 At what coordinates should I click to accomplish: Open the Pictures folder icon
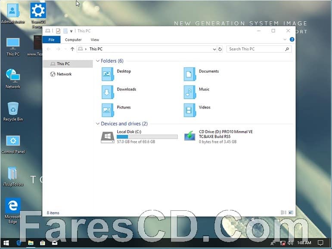108,110
